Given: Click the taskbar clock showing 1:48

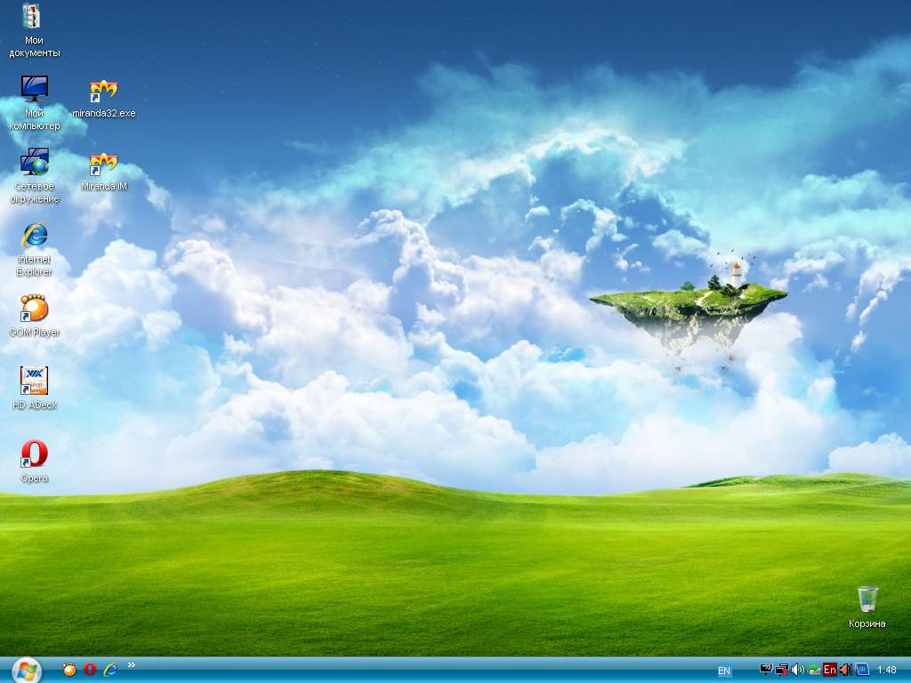Looking at the screenshot, I should [886, 670].
